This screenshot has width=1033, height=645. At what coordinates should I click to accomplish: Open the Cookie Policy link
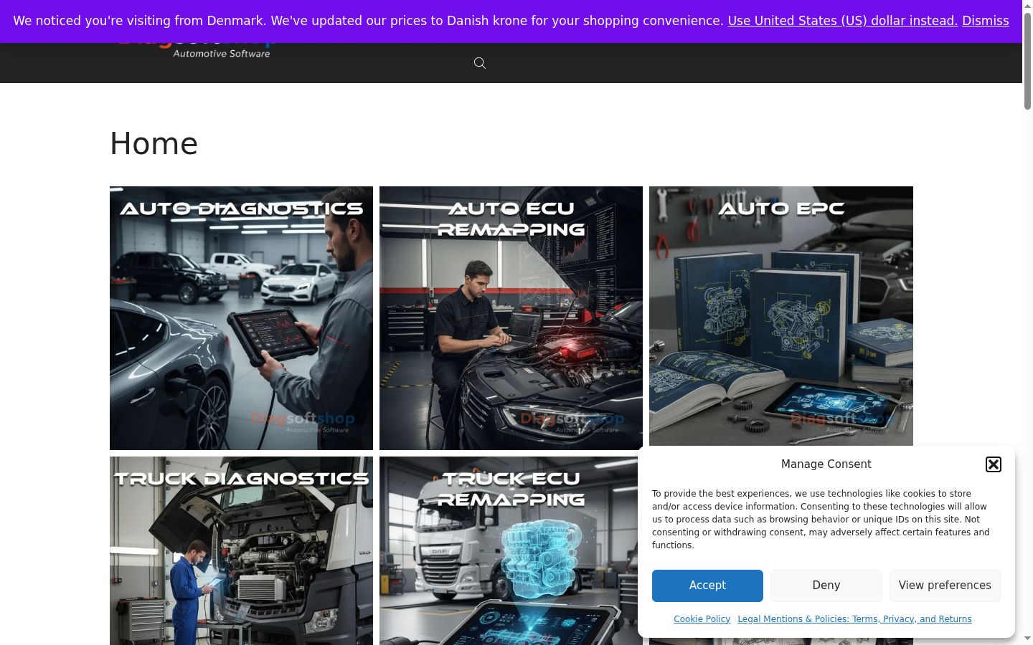tap(702, 619)
